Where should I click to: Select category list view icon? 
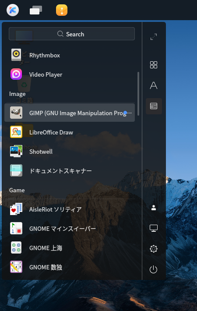click(x=154, y=106)
